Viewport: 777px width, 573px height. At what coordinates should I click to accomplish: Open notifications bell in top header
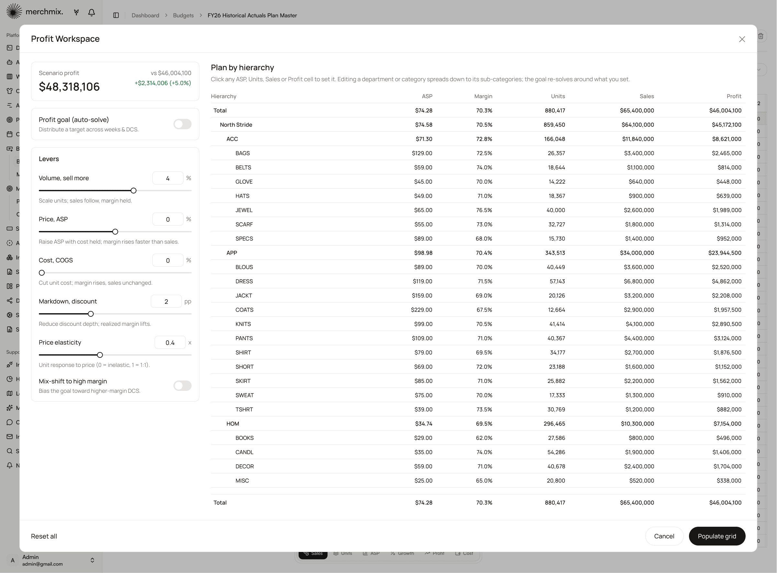click(92, 13)
